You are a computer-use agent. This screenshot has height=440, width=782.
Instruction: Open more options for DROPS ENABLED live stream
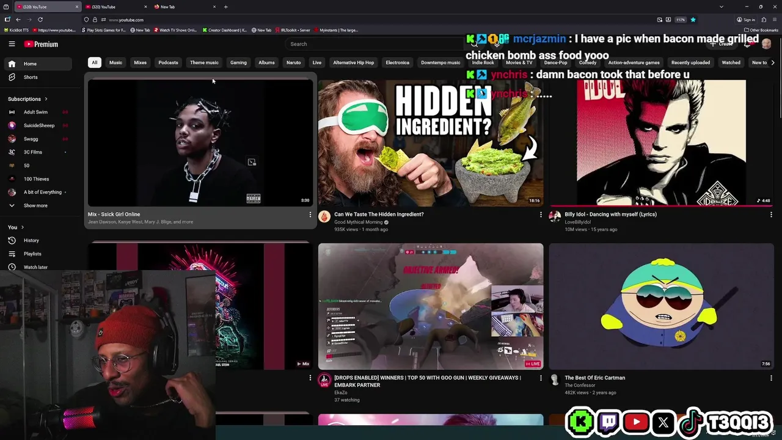click(540, 378)
